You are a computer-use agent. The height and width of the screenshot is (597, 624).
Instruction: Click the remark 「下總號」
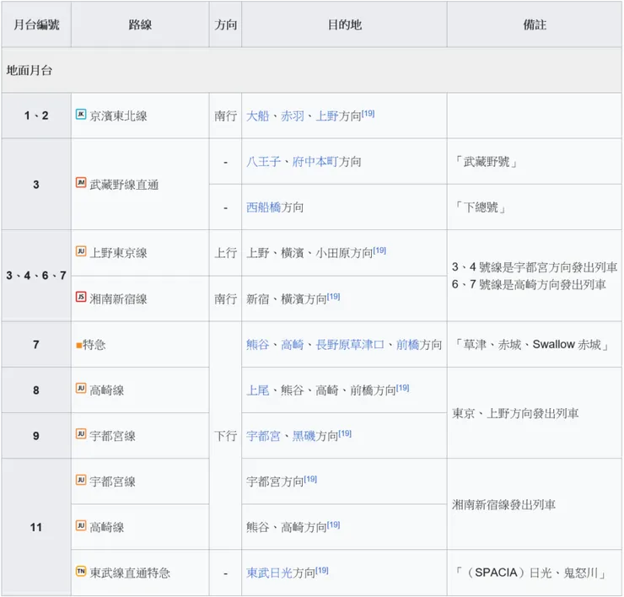tap(481, 207)
